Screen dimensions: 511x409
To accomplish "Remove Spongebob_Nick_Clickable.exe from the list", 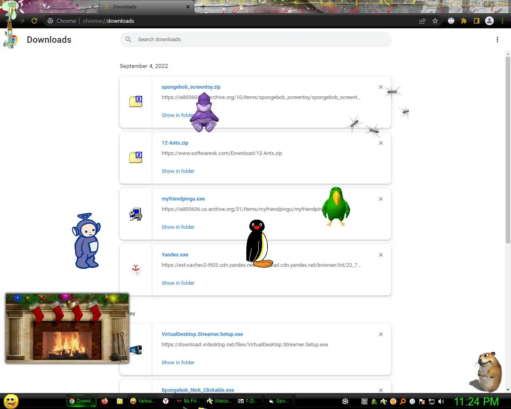I will tap(381, 390).
